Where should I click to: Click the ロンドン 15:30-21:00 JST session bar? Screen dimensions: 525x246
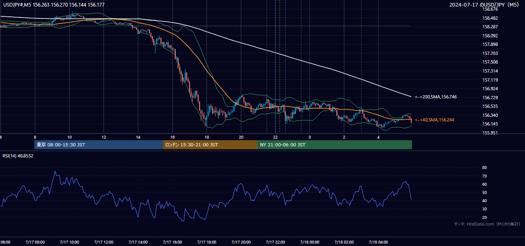tap(210, 145)
